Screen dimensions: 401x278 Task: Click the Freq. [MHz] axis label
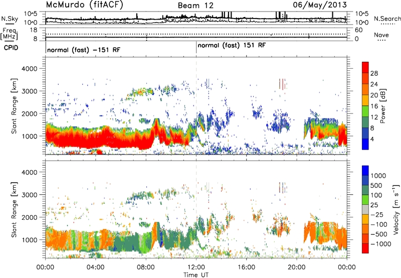click(9, 34)
